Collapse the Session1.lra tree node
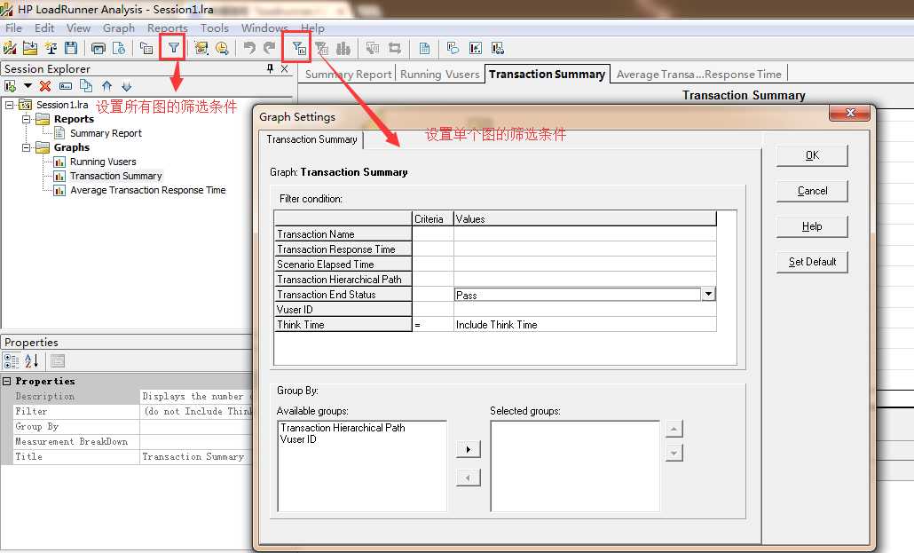The height and width of the screenshot is (553, 914). (x=10, y=105)
